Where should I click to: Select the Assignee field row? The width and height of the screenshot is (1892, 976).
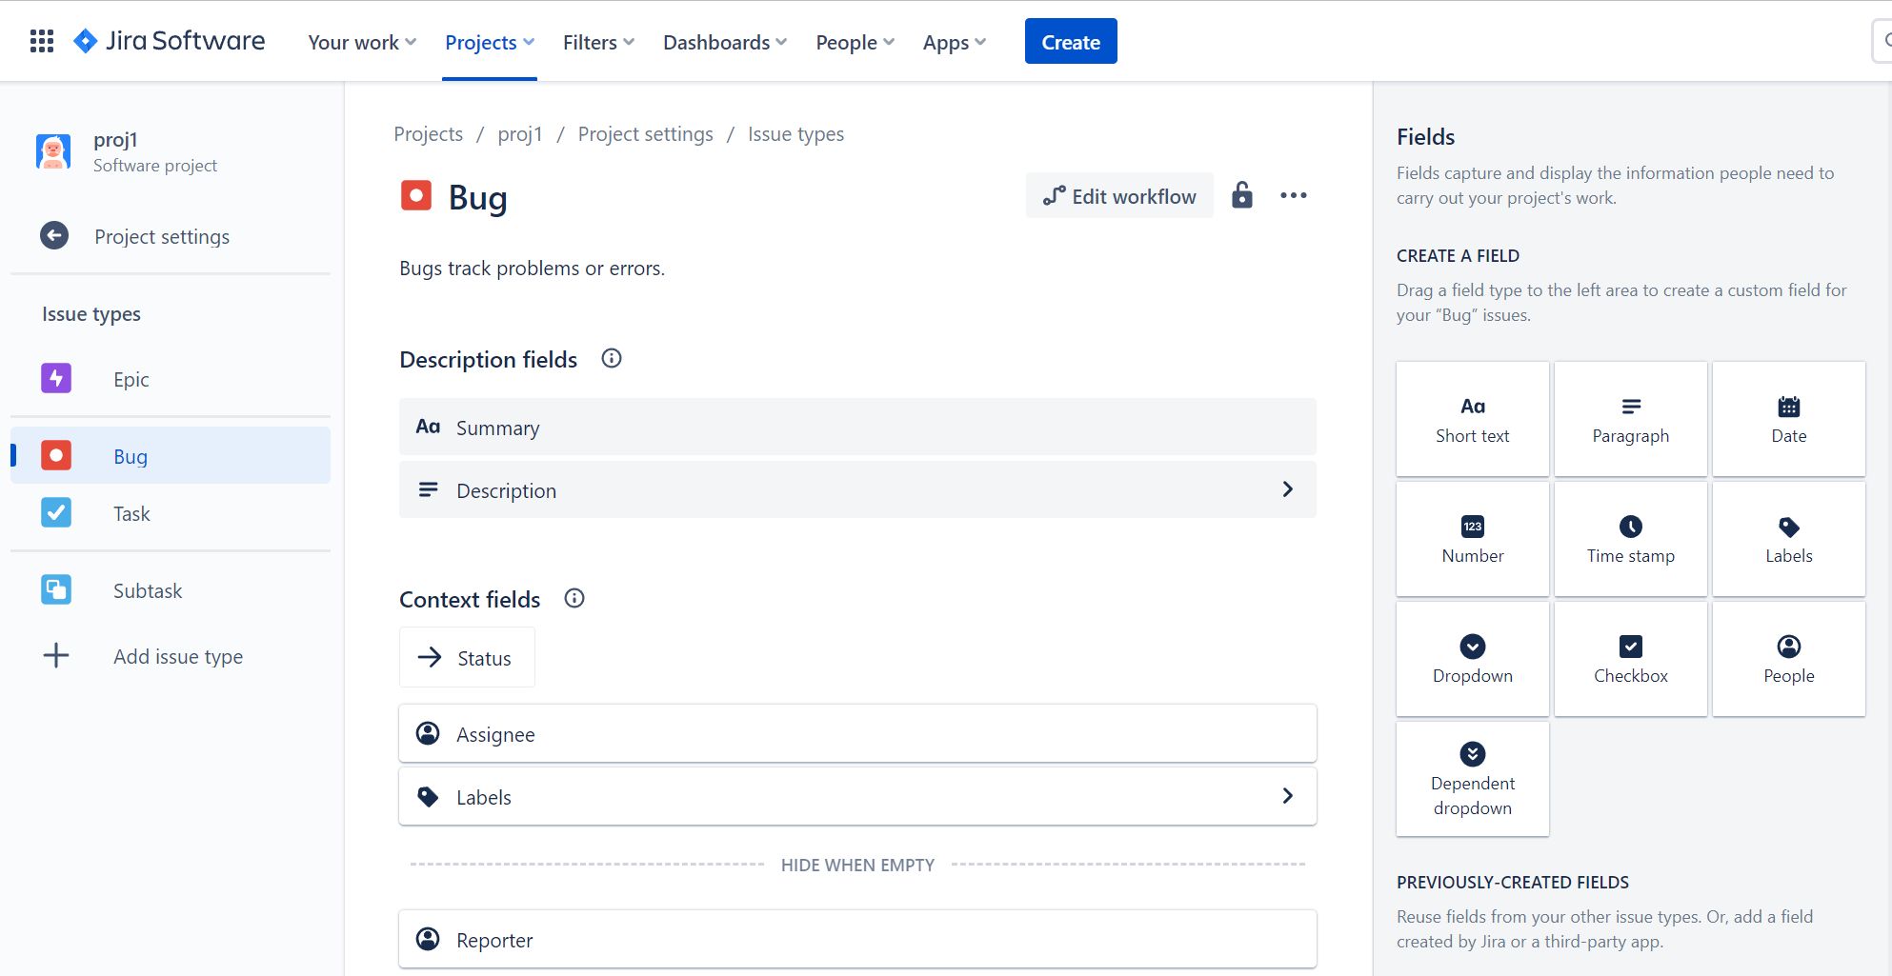click(x=857, y=733)
